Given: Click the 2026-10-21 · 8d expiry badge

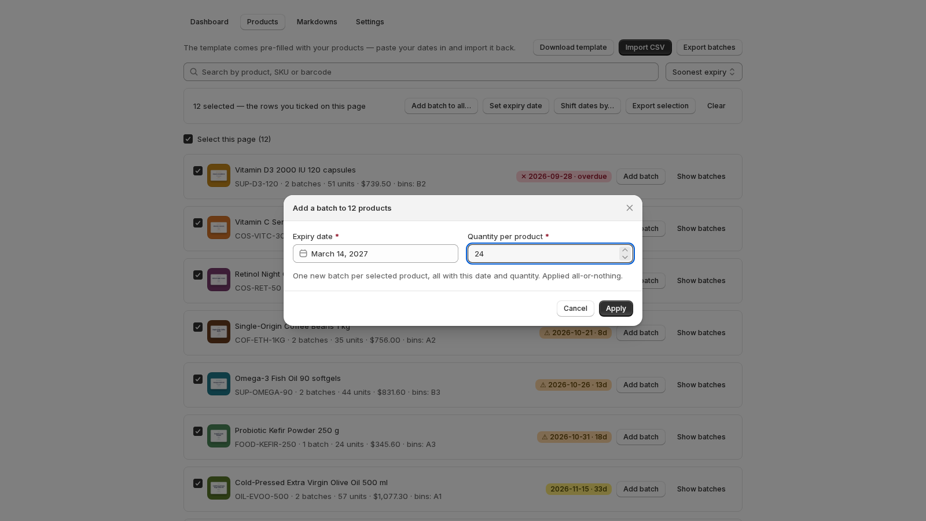Looking at the screenshot, I should point(575,333).
